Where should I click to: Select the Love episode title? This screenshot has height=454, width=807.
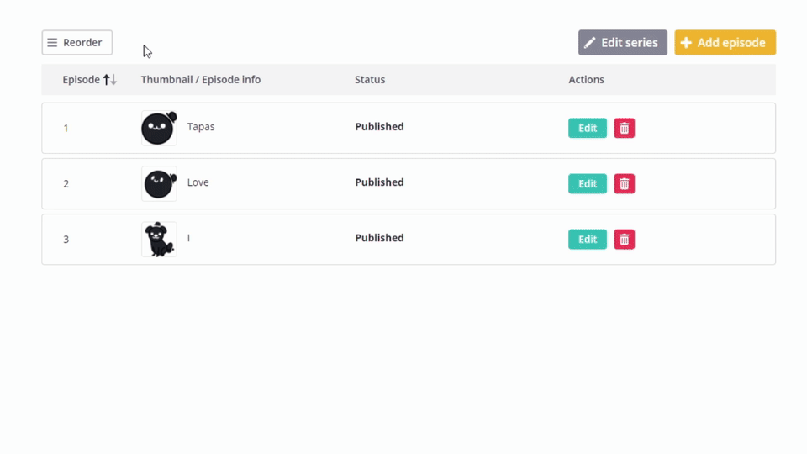(x=198, y=182)
